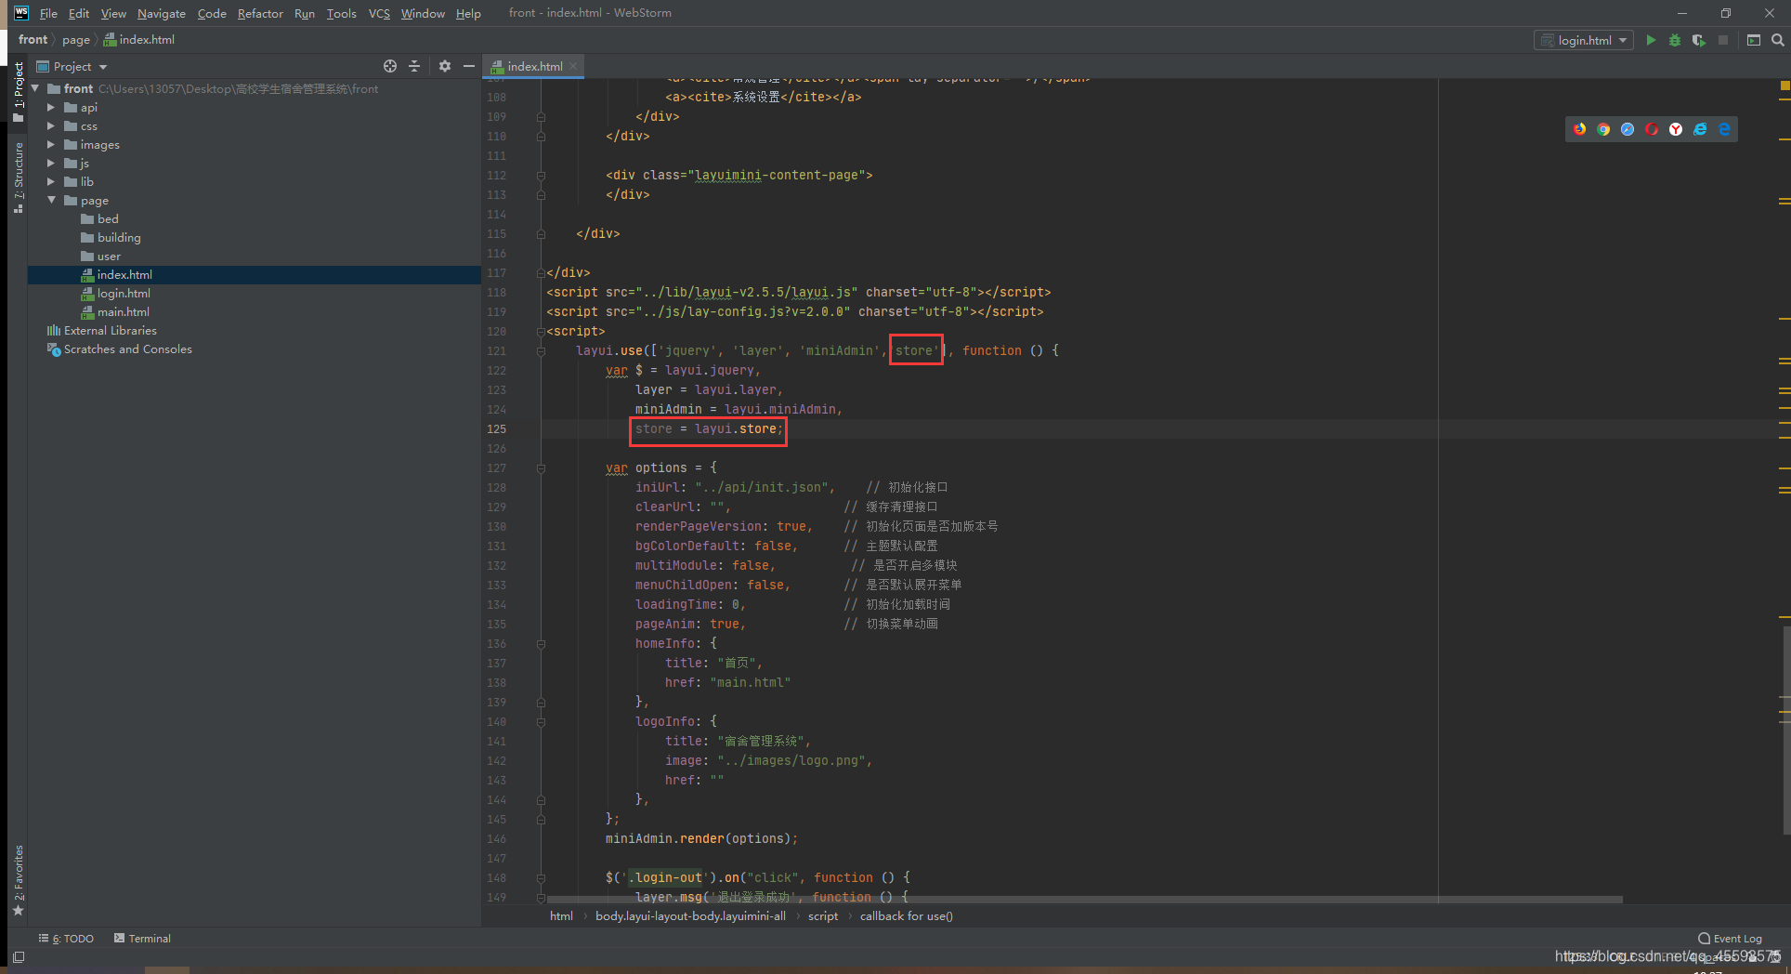This screenshot has width=1791, height=974.
Task: Fold the click handler at line 148
Action: (541, 878)
